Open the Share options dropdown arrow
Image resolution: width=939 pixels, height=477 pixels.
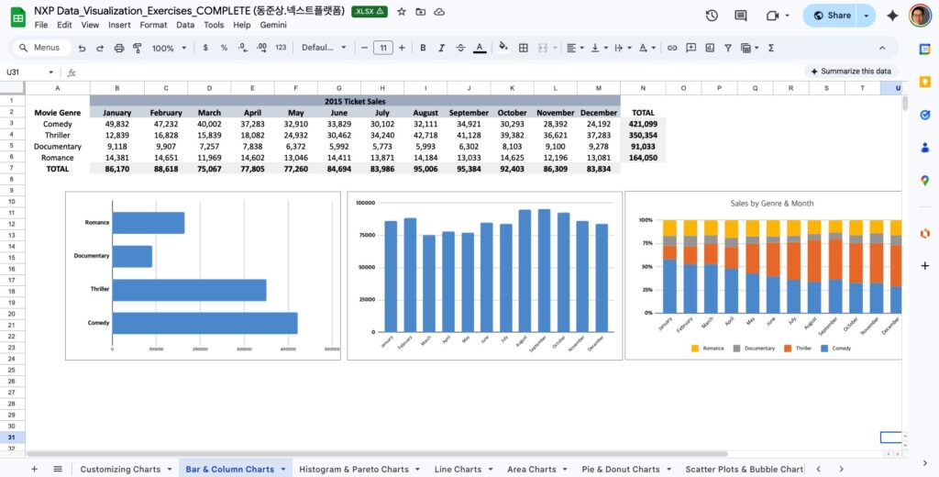pyautogui.click(x=867, y=16)
